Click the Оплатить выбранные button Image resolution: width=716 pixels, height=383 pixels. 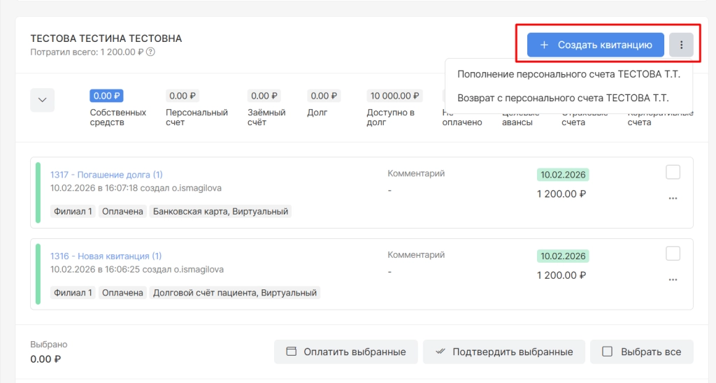345,352
